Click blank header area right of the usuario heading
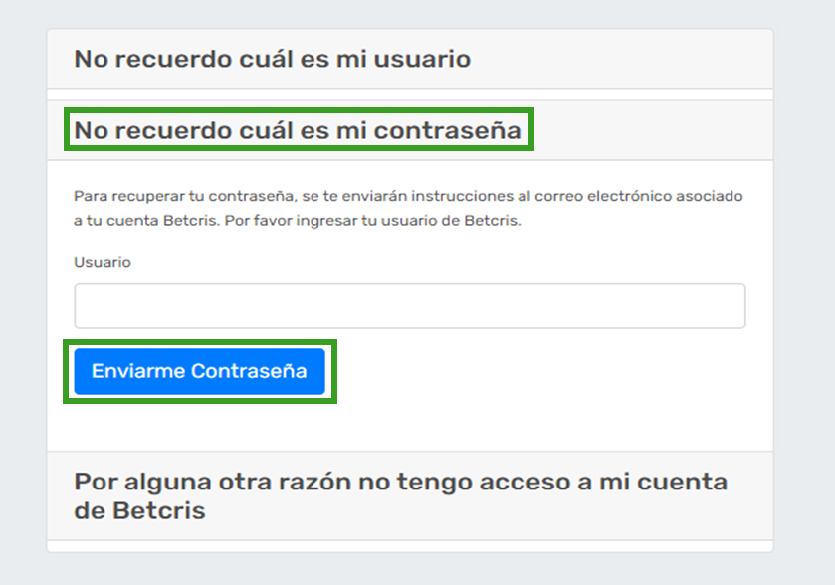Image resolution: width=835 pixels, height=585 pixels. 618,59
